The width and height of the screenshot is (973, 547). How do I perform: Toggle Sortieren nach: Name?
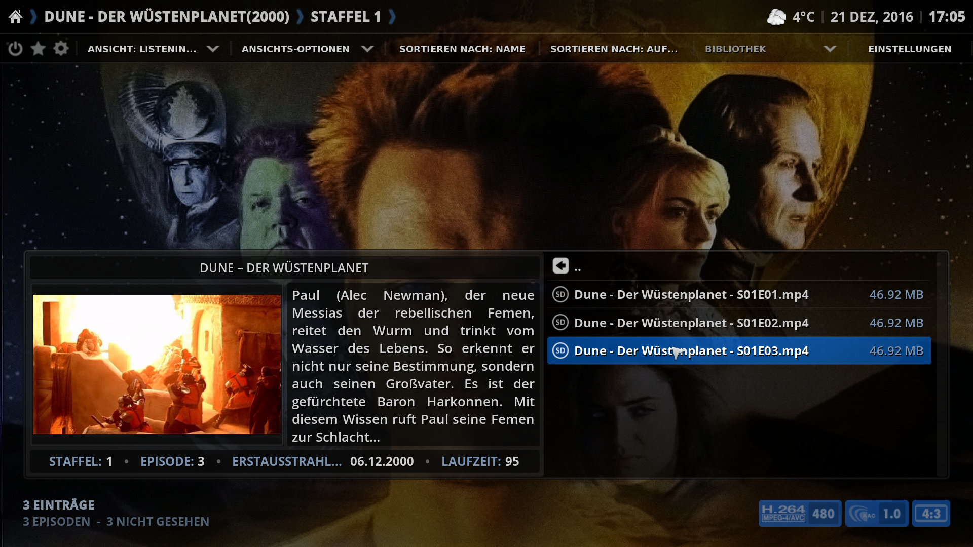coord(462,49)
